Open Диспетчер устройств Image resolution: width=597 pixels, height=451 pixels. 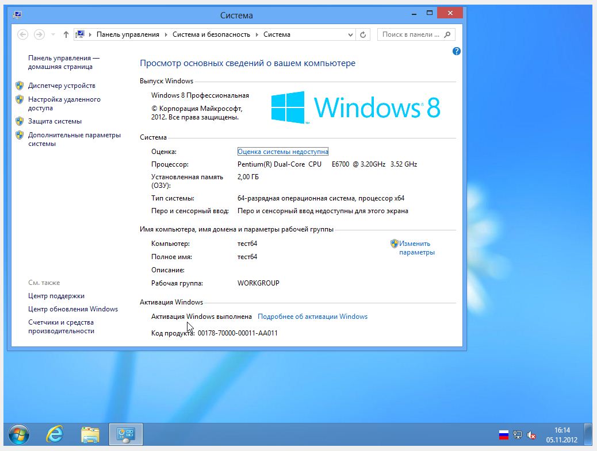click(62, 86)
